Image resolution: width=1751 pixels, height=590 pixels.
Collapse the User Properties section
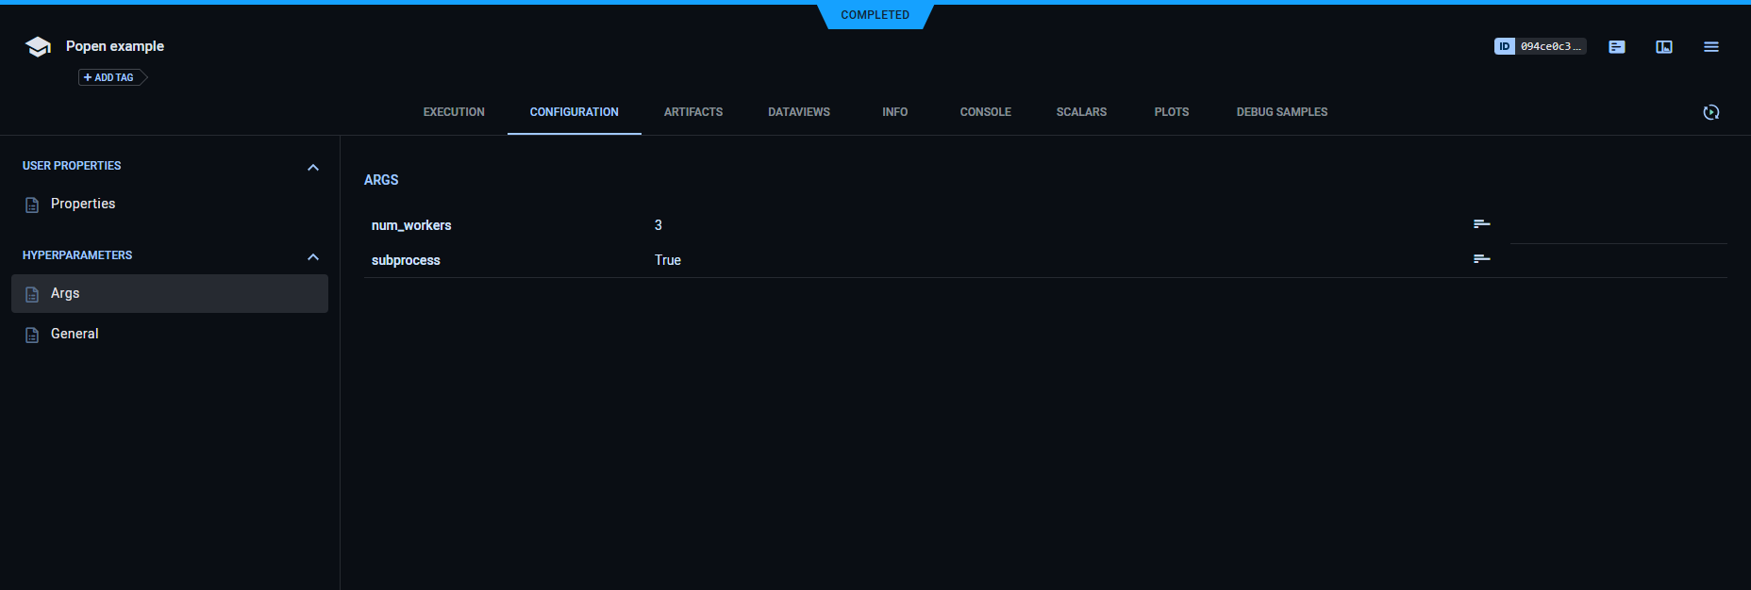[313, 168]
